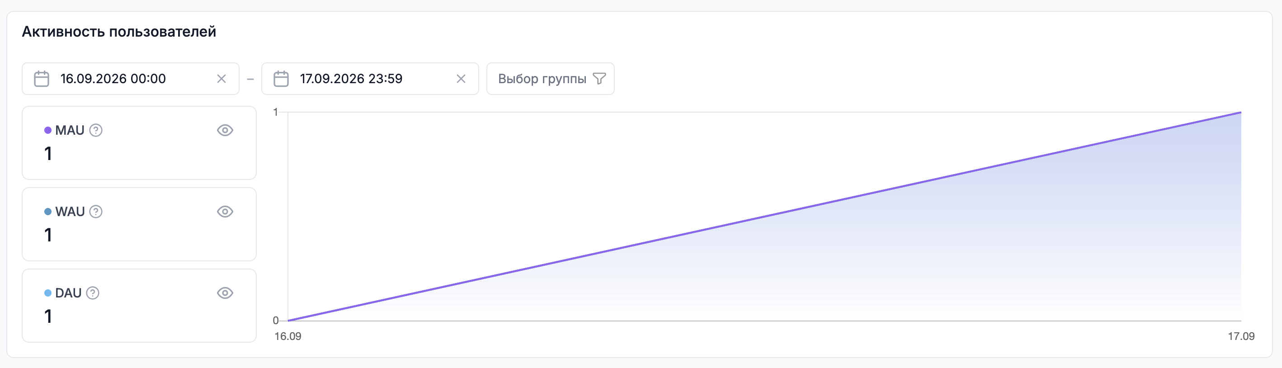Screen dimensions: 1282x368
Task: Toggle DAU series visibility eye
Action: (x=225, y=293)
